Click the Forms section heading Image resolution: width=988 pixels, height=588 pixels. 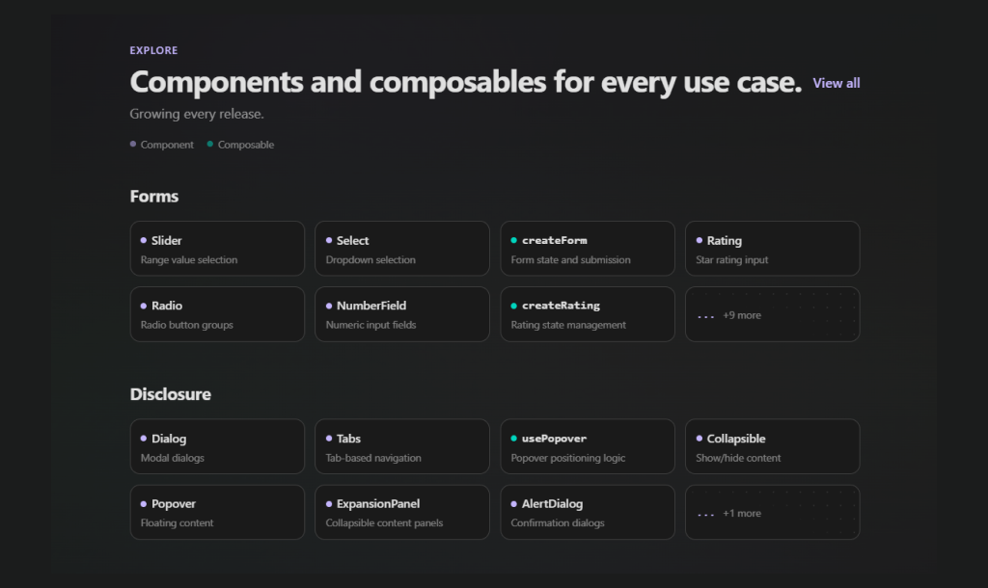pyautogui.click(x=153, y=197)
